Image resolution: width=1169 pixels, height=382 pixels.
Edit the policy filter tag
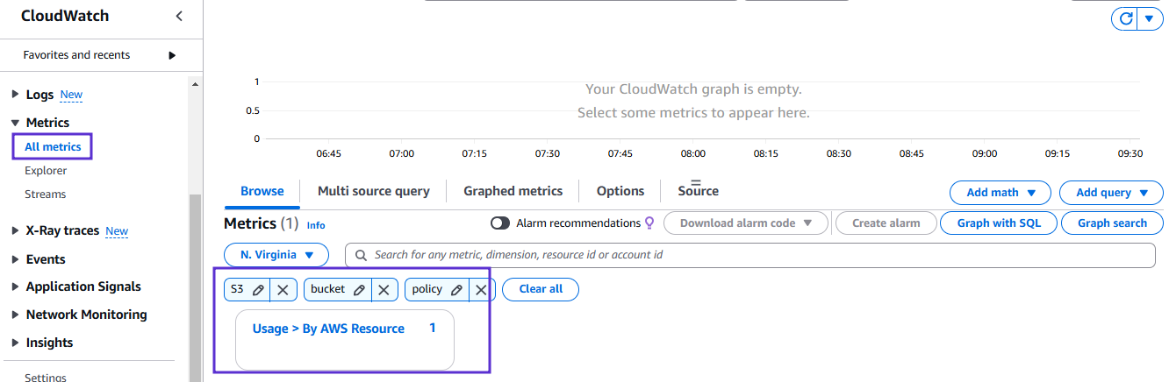coord(456,289)
